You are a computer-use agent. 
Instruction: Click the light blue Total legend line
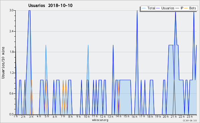tap(144, 8)
